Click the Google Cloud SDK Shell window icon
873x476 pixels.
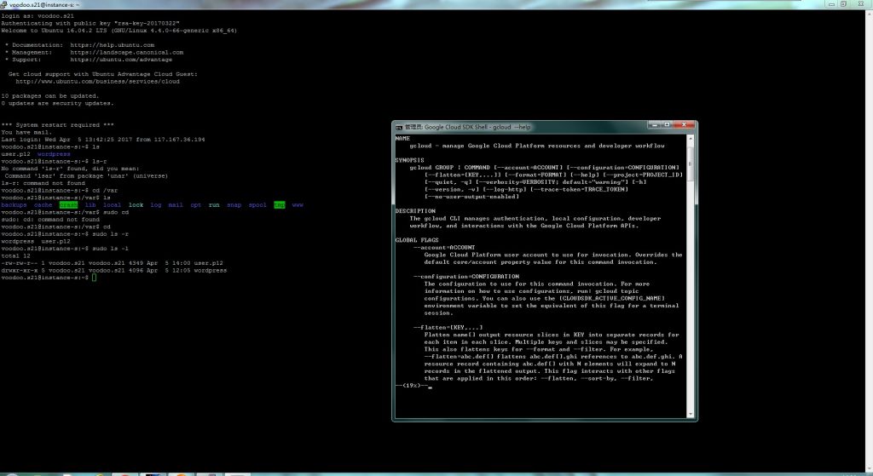pyautogui.click(x=399, y=126)
